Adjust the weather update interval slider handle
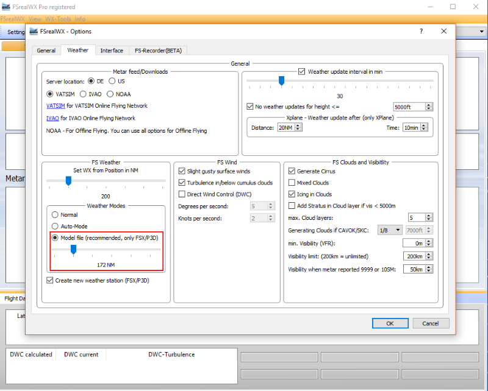The width and height of the screenshot is (488, 391). 282,81
